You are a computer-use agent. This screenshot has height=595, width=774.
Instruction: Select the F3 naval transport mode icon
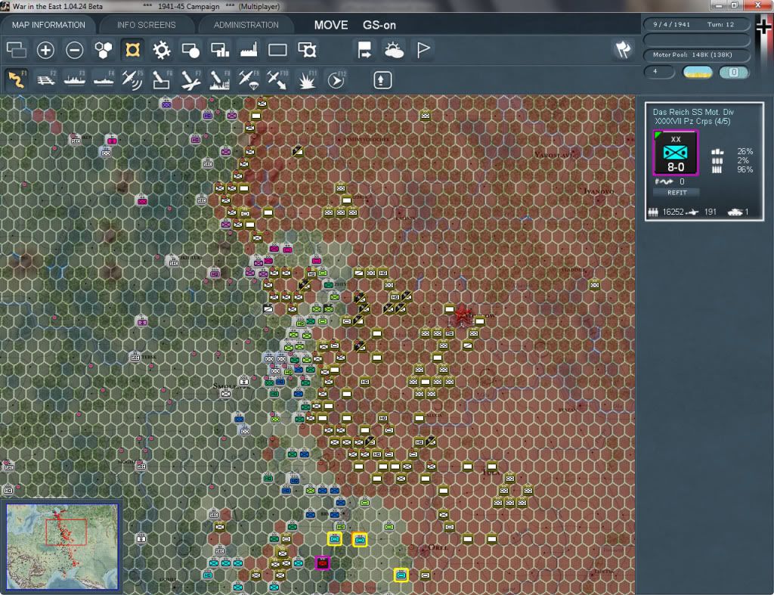click(75, 79)
